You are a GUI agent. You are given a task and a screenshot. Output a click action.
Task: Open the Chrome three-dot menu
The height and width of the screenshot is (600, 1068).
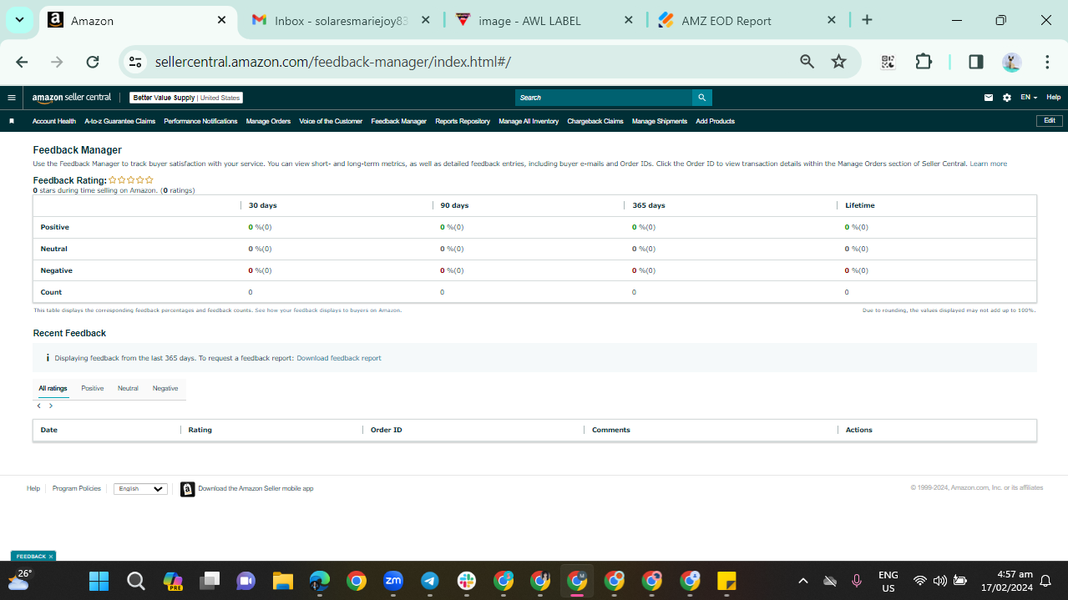click(1047, 62)
